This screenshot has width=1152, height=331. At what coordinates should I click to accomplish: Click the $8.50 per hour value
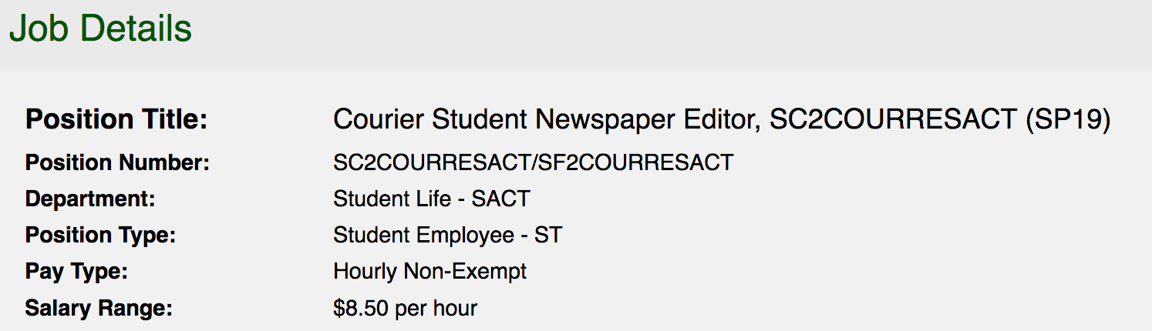click(406, 308)
